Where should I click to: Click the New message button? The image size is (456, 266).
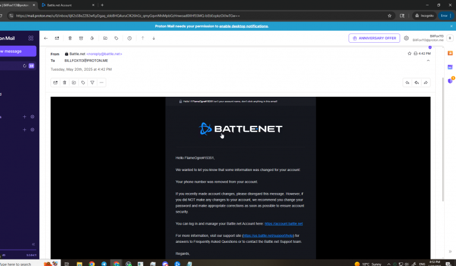[18, 51]
